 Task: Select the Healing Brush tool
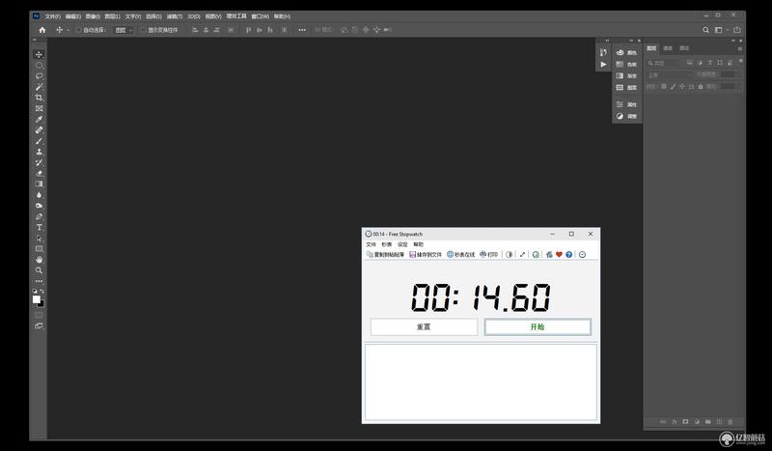39,130
